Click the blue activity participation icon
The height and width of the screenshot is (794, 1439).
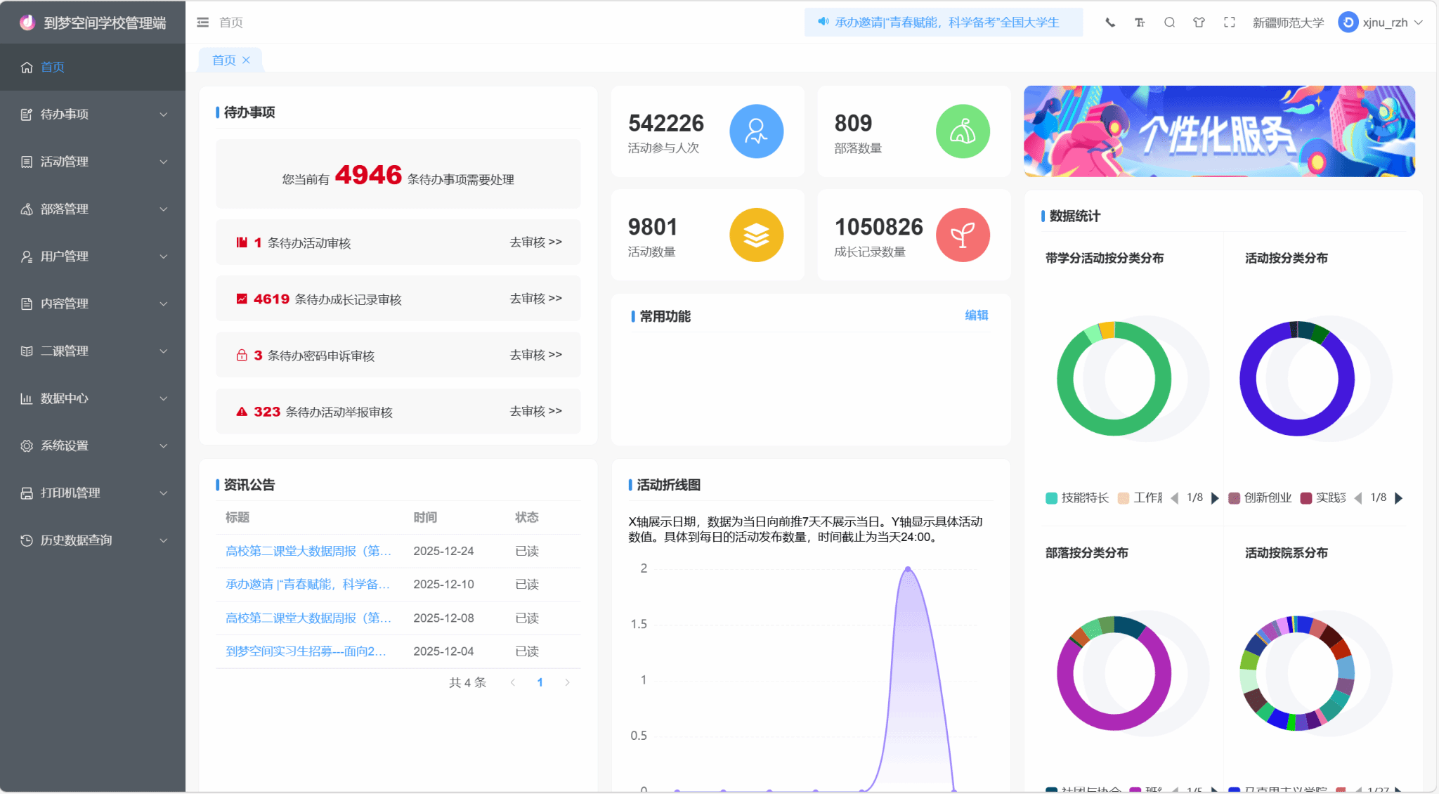coord(756,131)
